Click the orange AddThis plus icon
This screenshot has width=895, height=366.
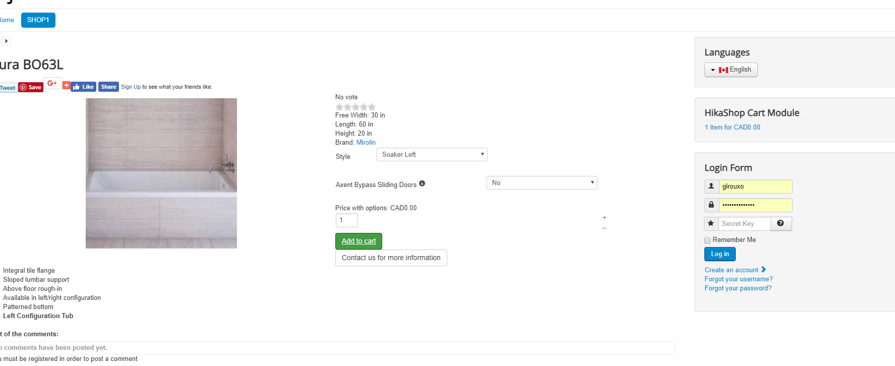(66, 85)
